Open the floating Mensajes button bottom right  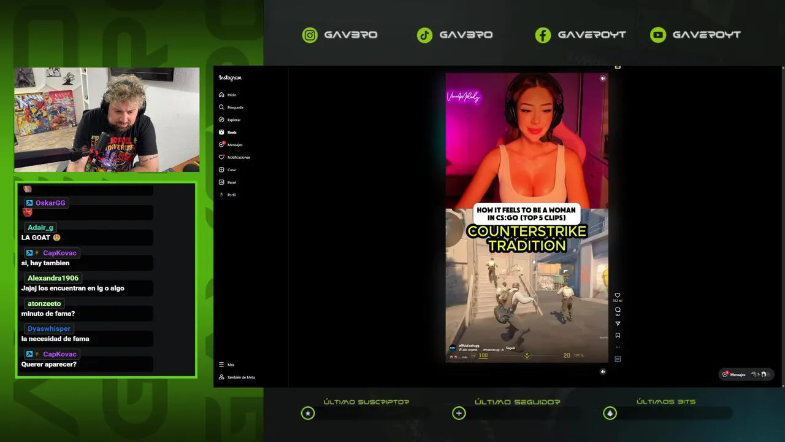point(746,374)
